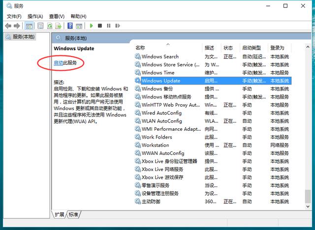Click the vertical scrollbar thumb
This screenshot has width=315, height=230.
click(x=308, y=196)
